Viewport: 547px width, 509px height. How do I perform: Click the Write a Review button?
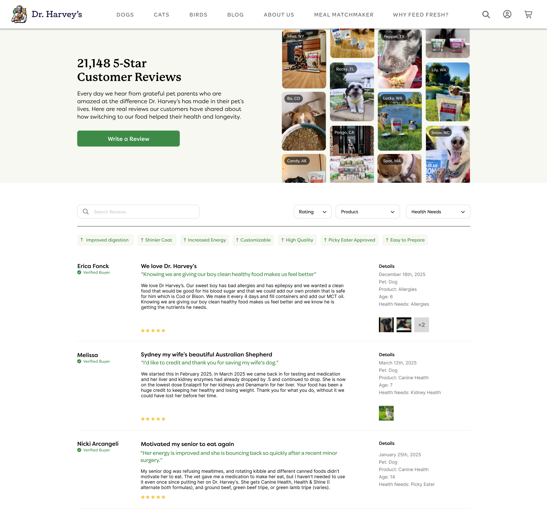coord(128,139)
